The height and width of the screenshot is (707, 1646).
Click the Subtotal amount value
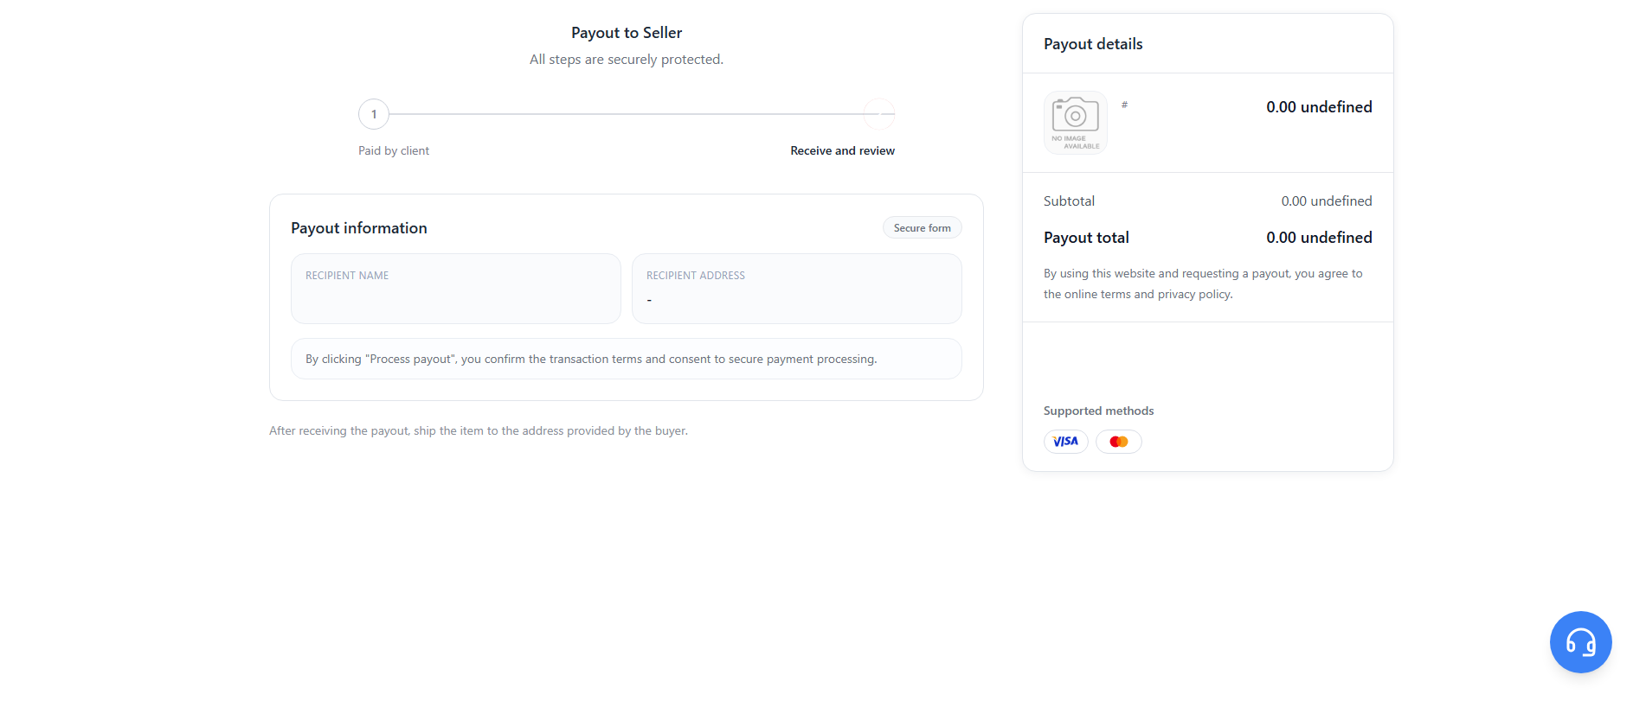click(1327, 201)
